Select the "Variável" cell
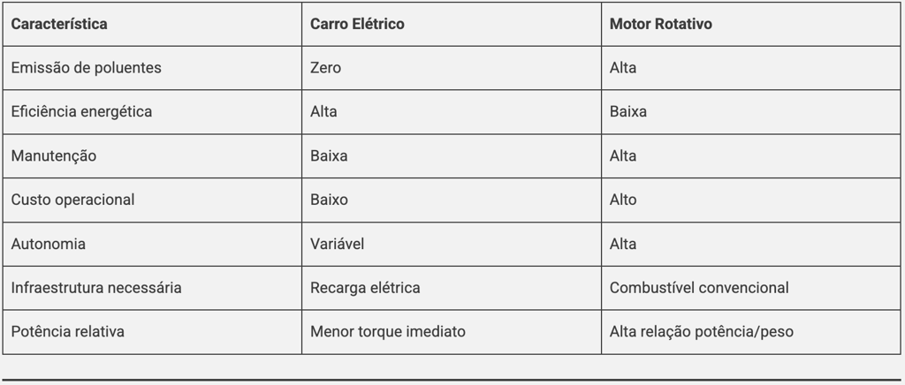 (x=337, y=244)
